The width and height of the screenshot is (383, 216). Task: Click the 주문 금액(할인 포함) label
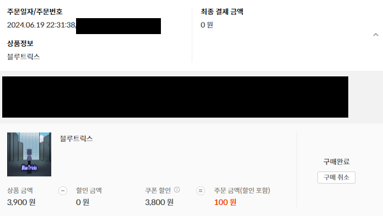(242, 190)
